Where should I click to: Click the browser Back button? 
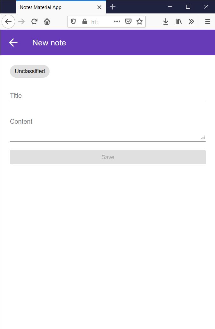coord(8,22)
